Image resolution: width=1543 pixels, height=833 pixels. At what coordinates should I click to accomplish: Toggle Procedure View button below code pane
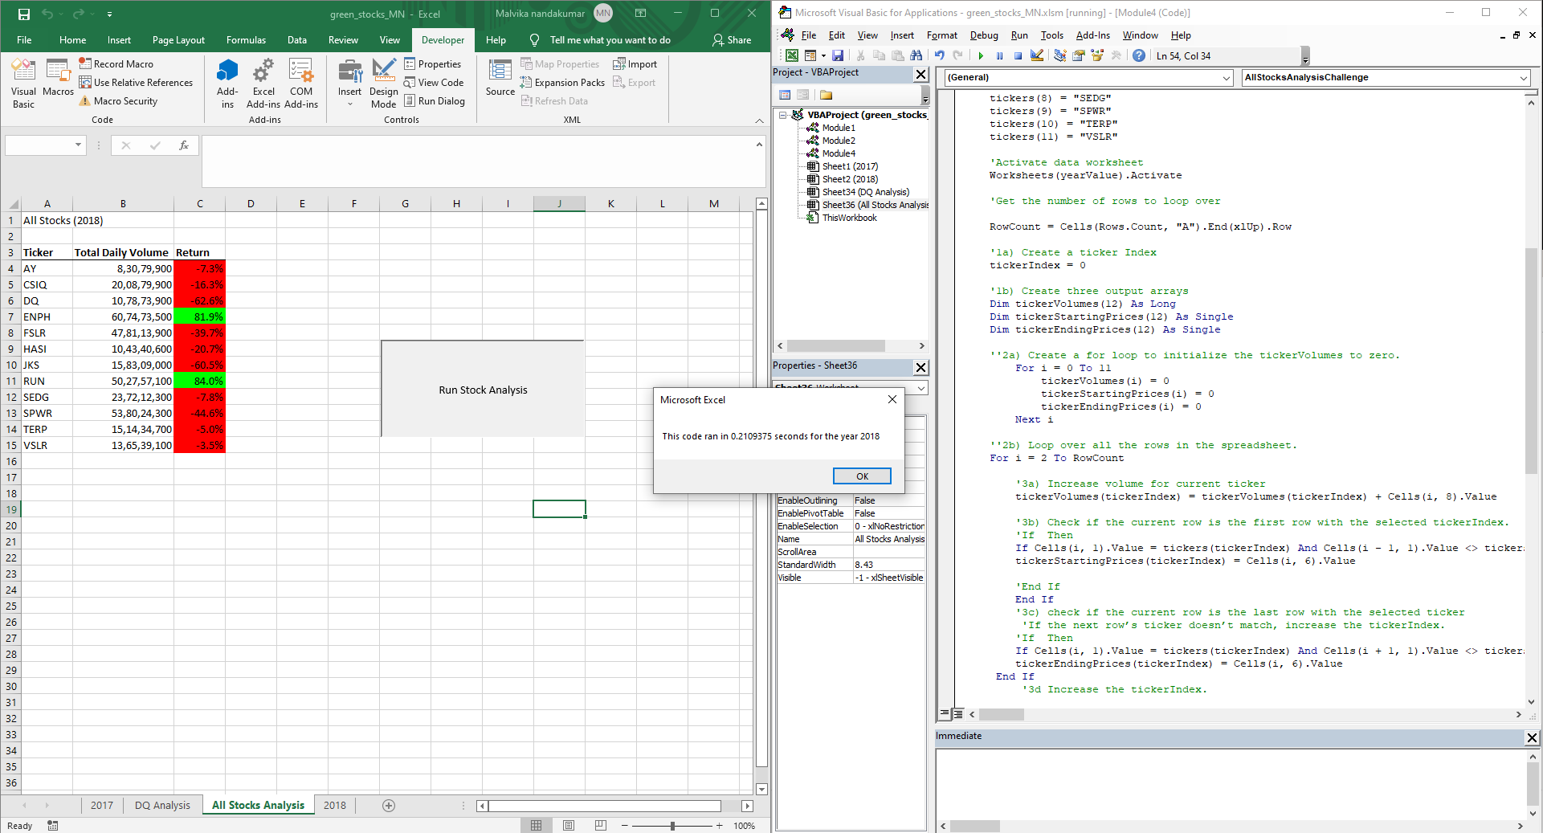(x=945, y=714)
